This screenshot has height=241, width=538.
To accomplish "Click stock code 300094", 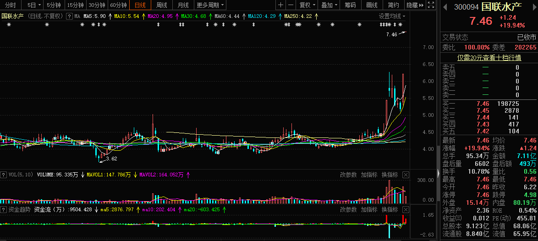I will (x=467, y=7).
